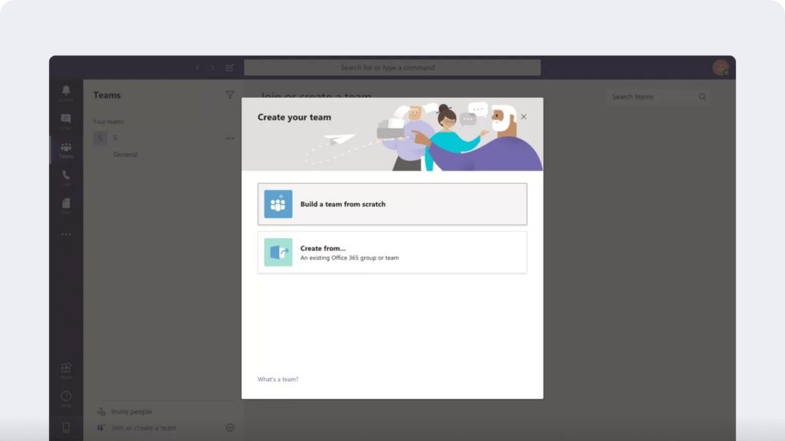Image resolution: width=785 pixels, height=441 pixels.
Task: Select the General channel
Action: coord(125,155)
